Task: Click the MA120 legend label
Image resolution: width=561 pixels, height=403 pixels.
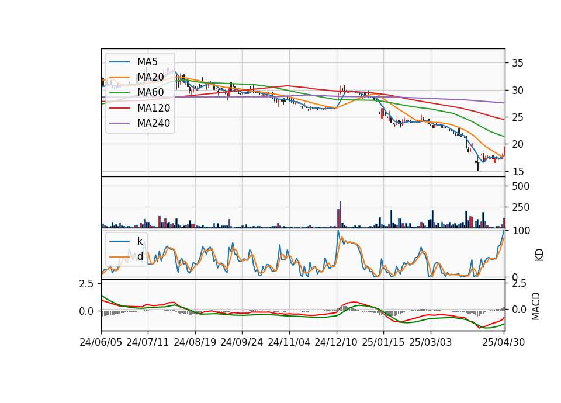Action: coord(154,108)
